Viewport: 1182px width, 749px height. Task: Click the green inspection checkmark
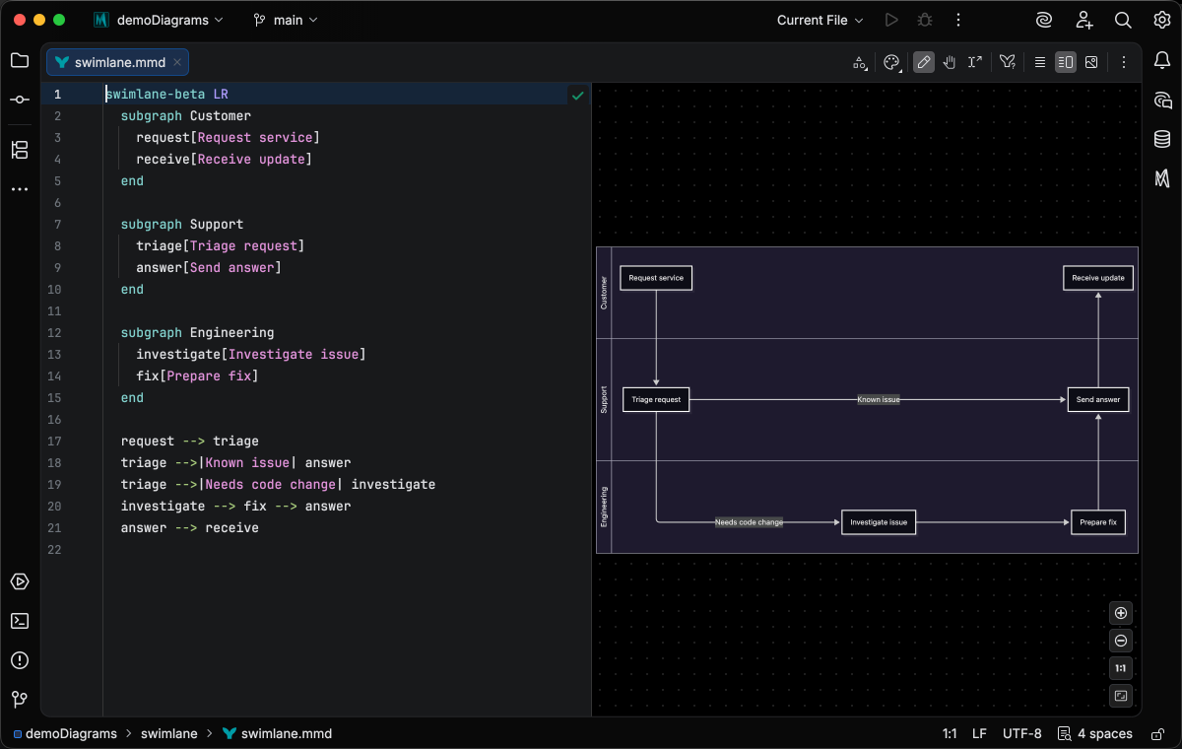[x=577, y=96]
